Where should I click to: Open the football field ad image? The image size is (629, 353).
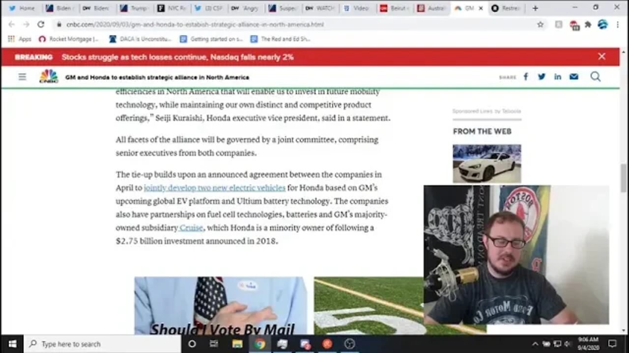(x=369, y=305)
